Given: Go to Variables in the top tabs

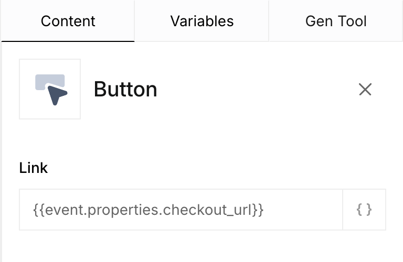Looking at the screenshot, I should [x=201, y=21].
